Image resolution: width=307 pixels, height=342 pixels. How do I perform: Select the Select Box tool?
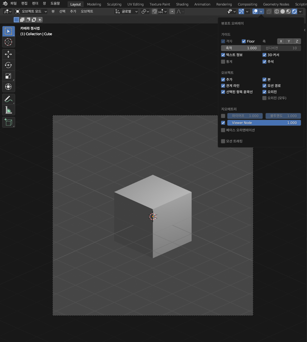coord(9,31)
